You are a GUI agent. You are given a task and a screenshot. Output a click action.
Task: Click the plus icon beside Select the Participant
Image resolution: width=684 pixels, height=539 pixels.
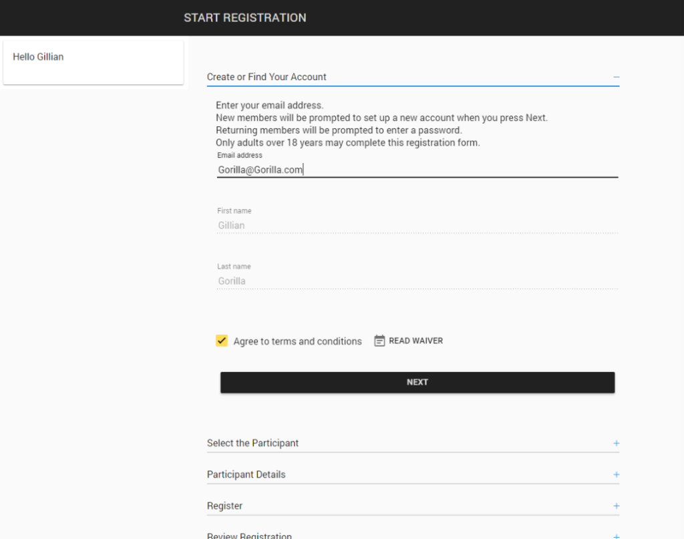tap(616, 443)
